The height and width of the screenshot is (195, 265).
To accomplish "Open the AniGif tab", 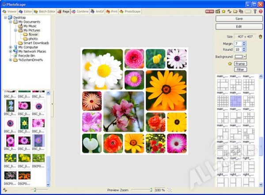I will click(x=98, y=11).
